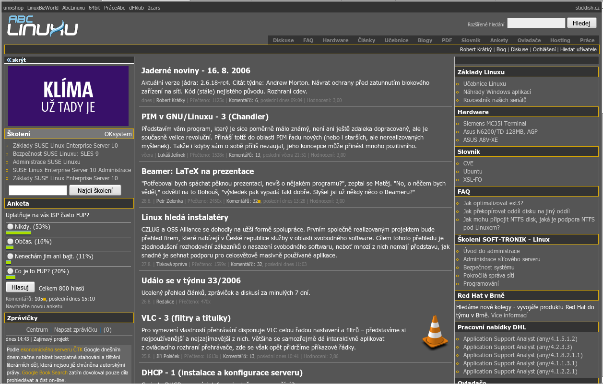Open the Blogy navigation tab
603x384 pixels.
click(x=425, y=40)
